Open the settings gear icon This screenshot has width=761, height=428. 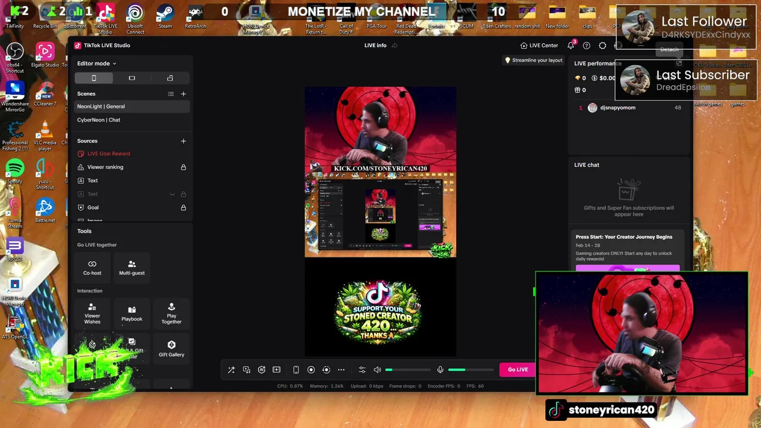(602, 45)
